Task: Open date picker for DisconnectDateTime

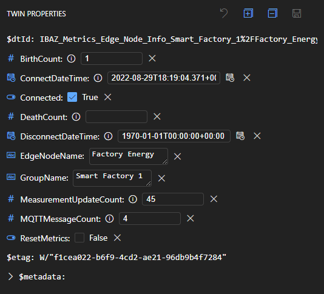Action: (240, 136)
